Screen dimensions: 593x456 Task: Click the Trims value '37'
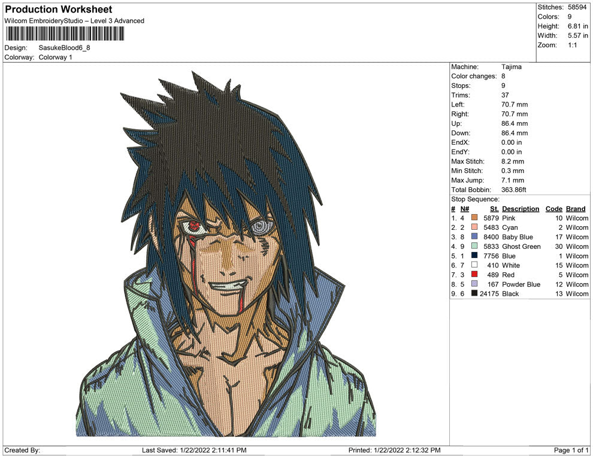click(505, 95)
